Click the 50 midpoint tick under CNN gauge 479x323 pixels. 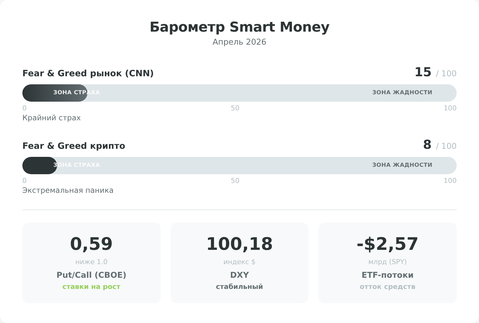coord(235,108)
